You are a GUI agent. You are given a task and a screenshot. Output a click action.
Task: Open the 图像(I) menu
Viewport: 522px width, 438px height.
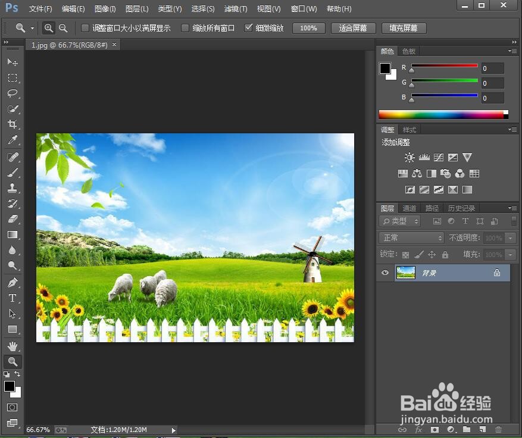coord(105,9)
